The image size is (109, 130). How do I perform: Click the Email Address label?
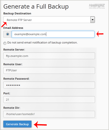[x=13, y=28]
